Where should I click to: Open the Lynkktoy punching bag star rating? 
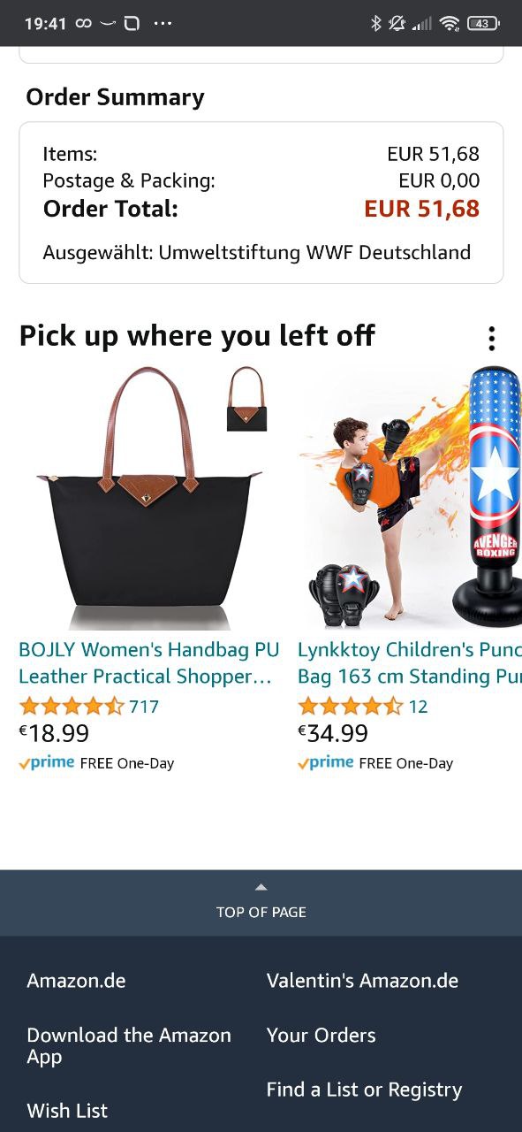coord(351,707)
